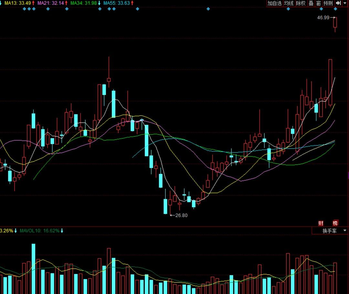Toggle 除权 ex-rights adjustment
The width and height of the screenshot is (349, 294).
point(301,3)
